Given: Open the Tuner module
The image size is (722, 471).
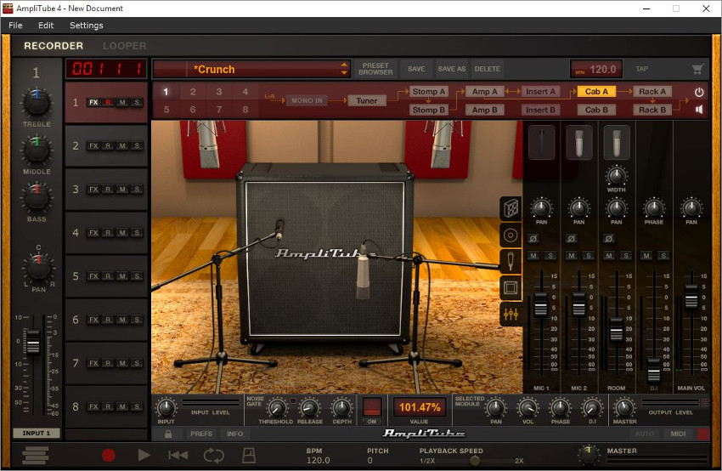Looking at the screenshot, I should 367,100.
